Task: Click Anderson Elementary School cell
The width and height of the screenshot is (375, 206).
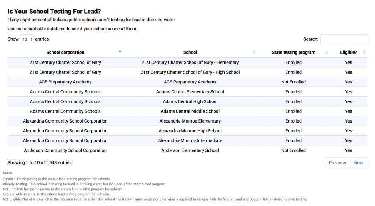Action: tap(190, 150)
